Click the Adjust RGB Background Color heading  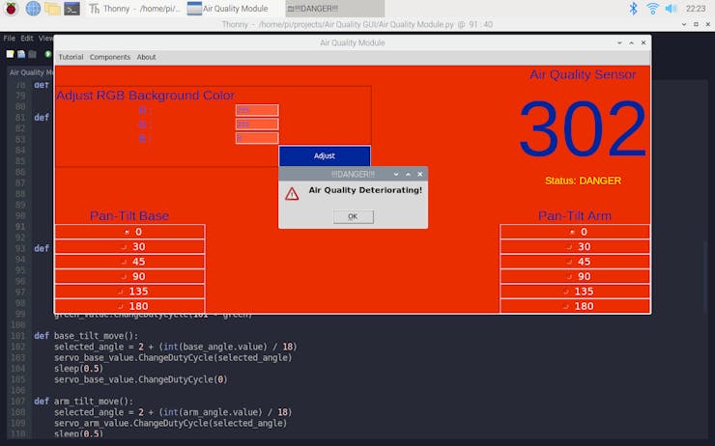click(x=146, y=96)
